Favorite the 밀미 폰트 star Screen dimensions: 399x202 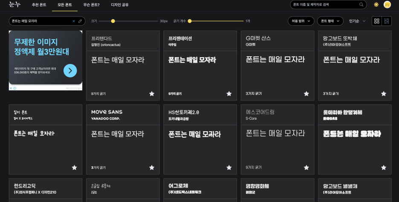coord(74,167)
